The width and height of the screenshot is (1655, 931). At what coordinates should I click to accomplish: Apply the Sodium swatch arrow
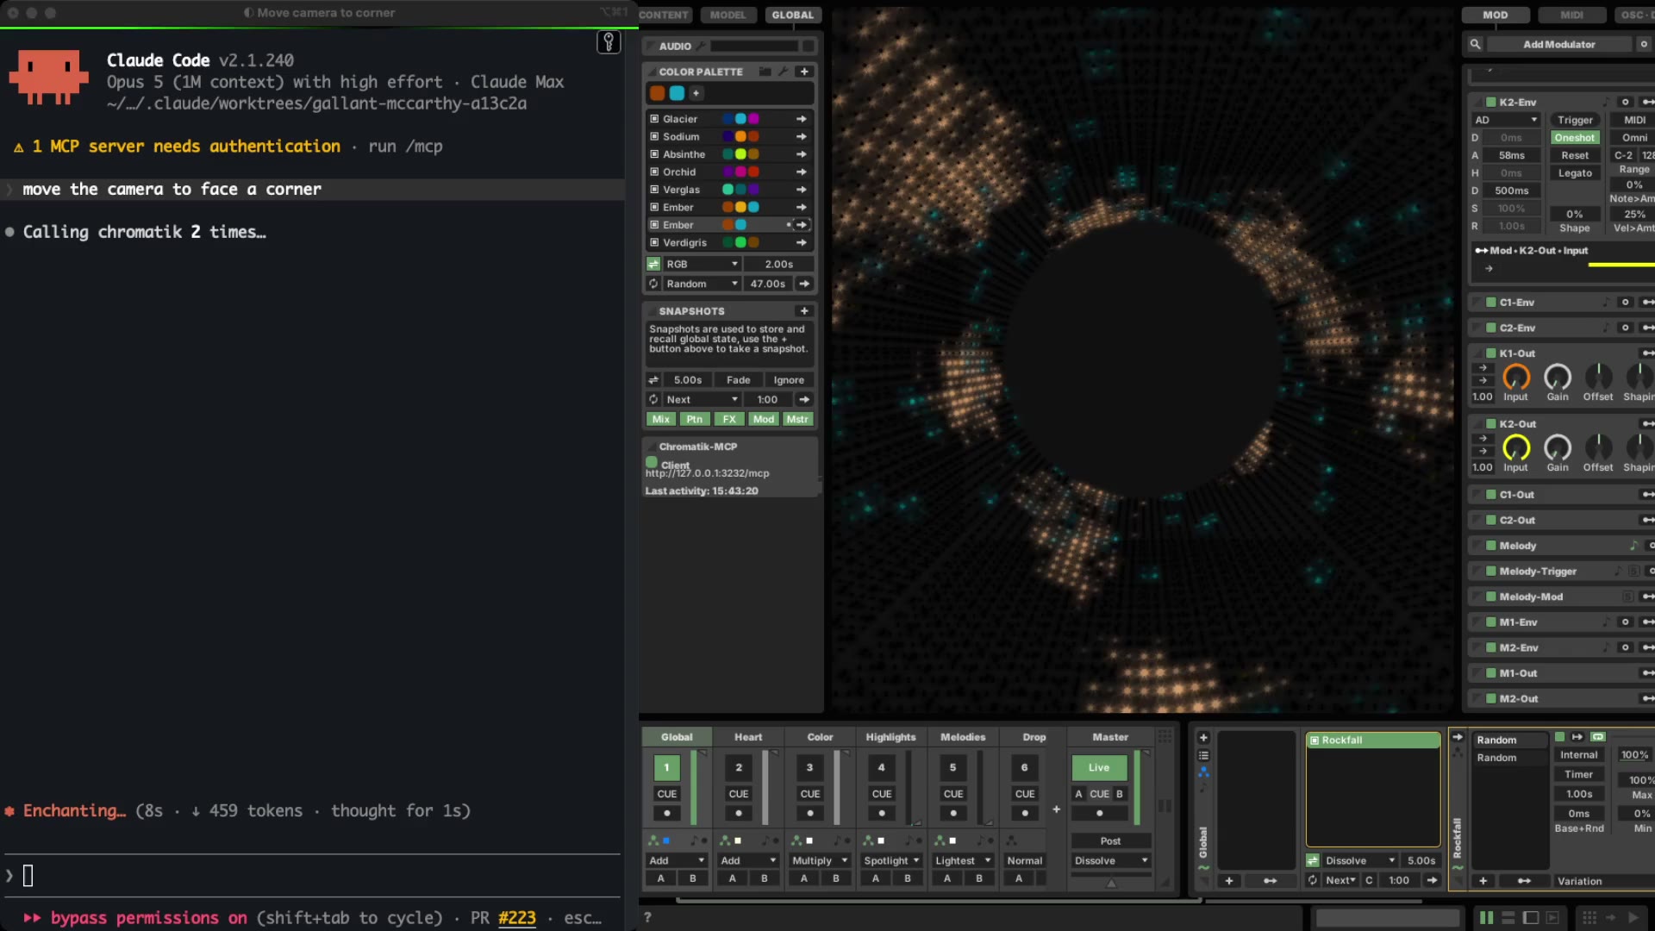802,137
